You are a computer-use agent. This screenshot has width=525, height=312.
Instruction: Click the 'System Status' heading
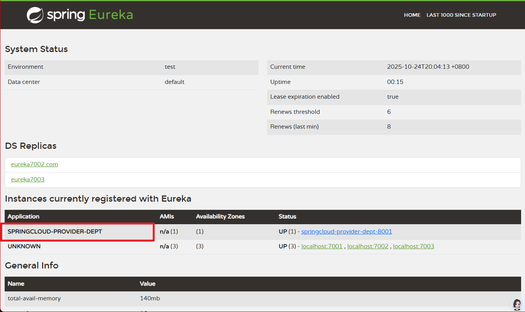tap(36, 49)
